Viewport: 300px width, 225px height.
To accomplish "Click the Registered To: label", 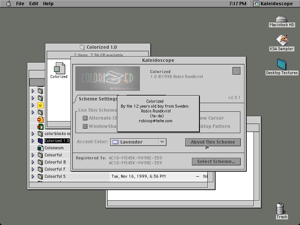I will [91, 158].
